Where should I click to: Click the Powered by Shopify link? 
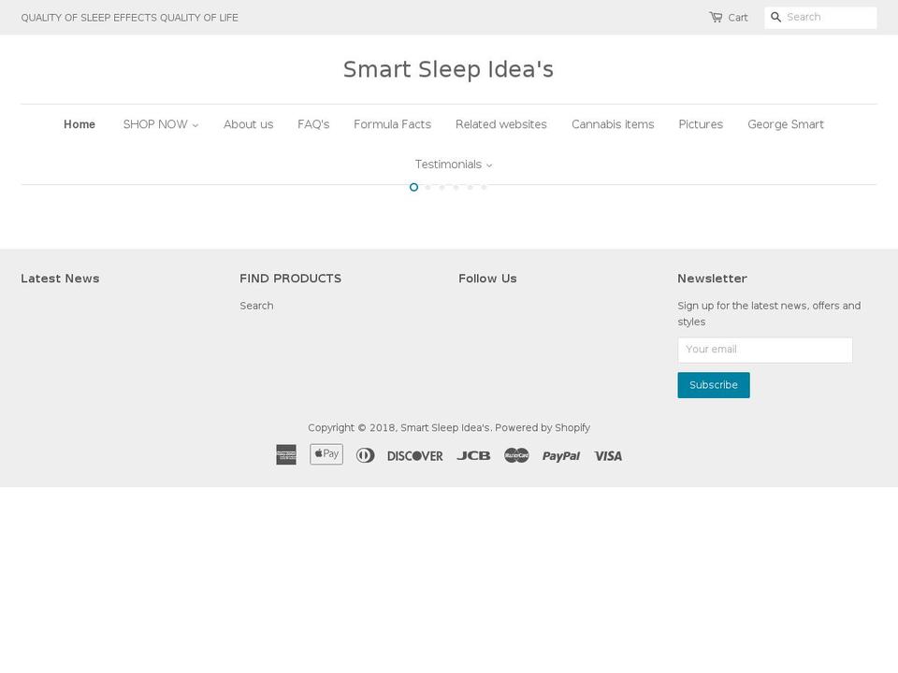(x=543, y=428)
